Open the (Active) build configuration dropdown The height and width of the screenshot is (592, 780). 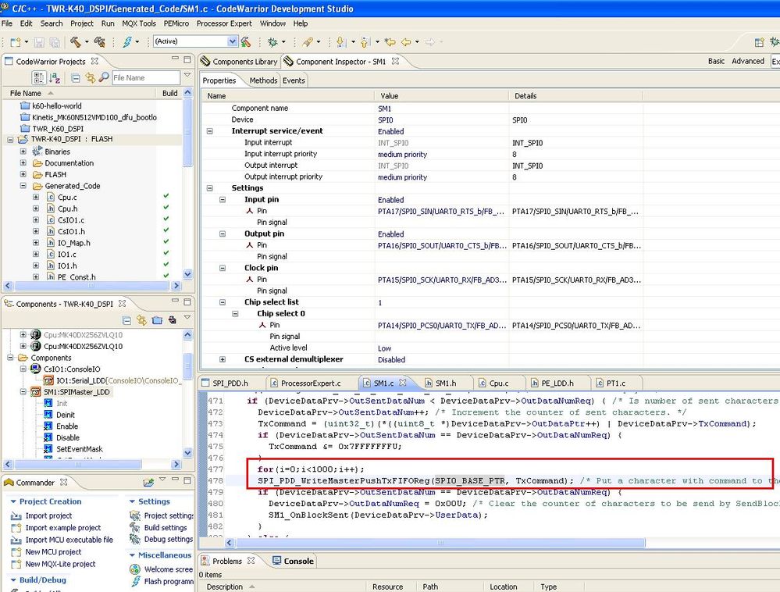coord(233,41)
